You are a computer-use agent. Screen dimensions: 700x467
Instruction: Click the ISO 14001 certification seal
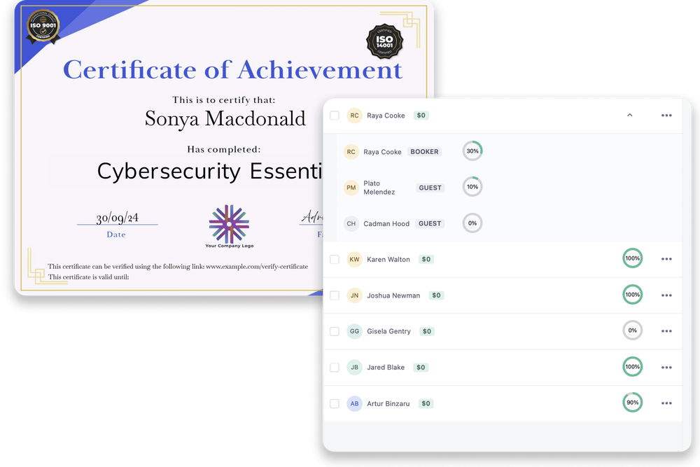tap(385, 43)
